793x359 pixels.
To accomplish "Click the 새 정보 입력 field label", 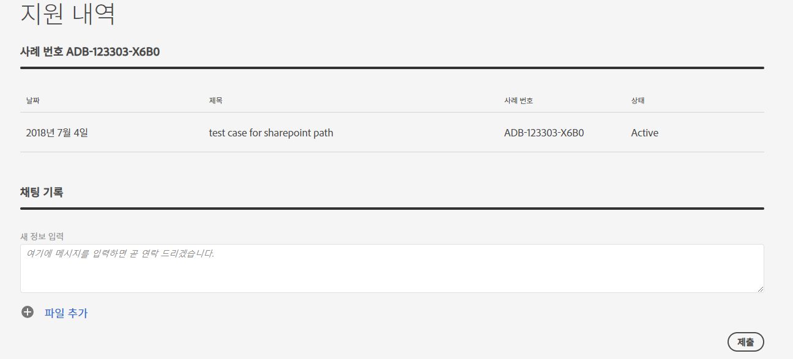I will click(x=42, y=236).
